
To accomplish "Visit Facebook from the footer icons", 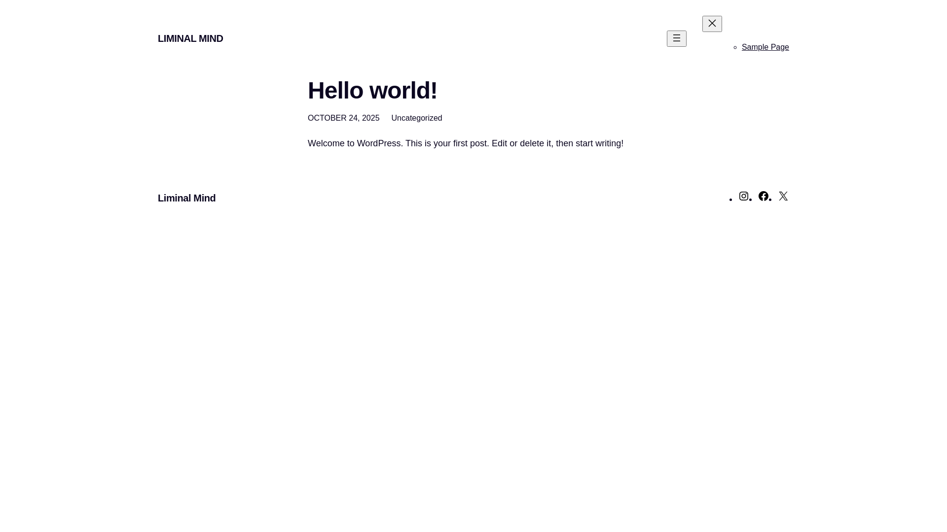I will coord(764,196).
